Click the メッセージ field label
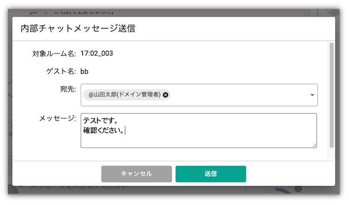Screen dimensions: 349x205 [58, 118]
